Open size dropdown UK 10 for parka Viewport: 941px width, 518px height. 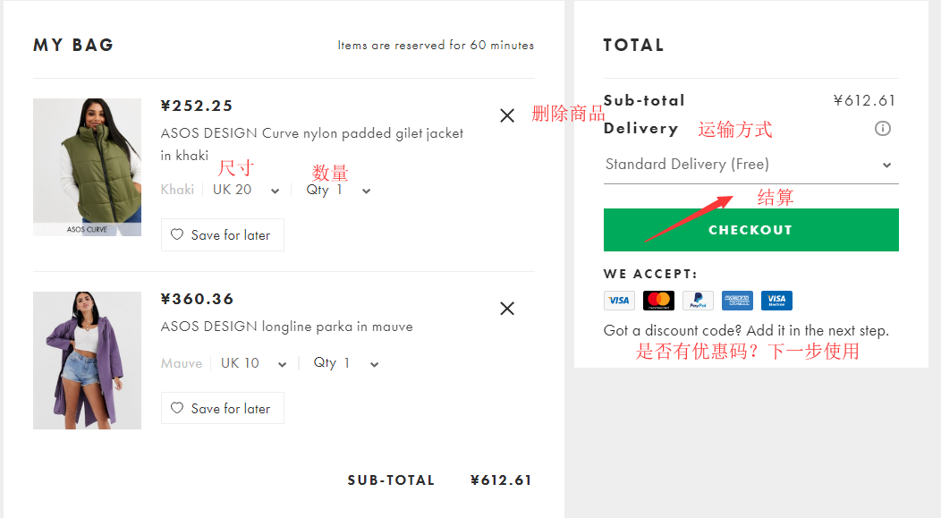pos(253,363)
